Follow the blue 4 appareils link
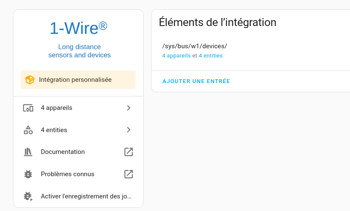This screenshot has width=350, height=211. coord(176,56)
